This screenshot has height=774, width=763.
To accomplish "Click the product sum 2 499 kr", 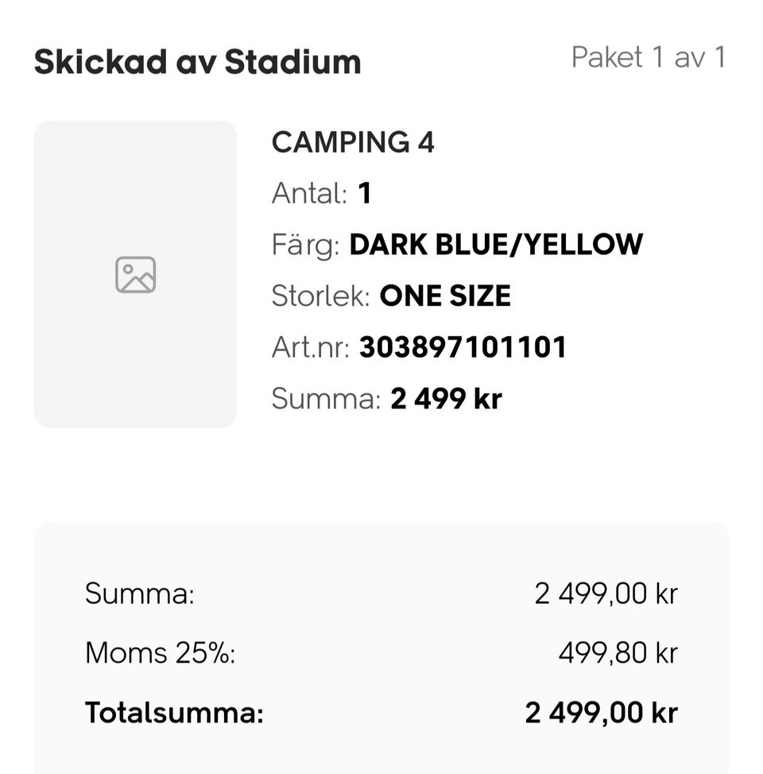I will [446, 398].
